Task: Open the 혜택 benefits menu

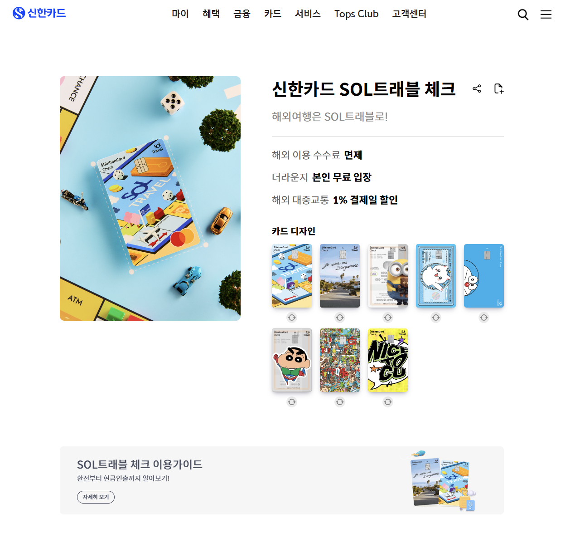Action: click(x=211, y=14)
